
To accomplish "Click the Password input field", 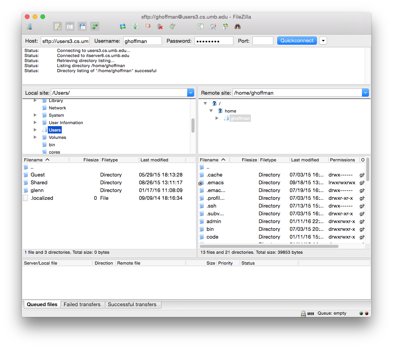I will coord(214,41).
